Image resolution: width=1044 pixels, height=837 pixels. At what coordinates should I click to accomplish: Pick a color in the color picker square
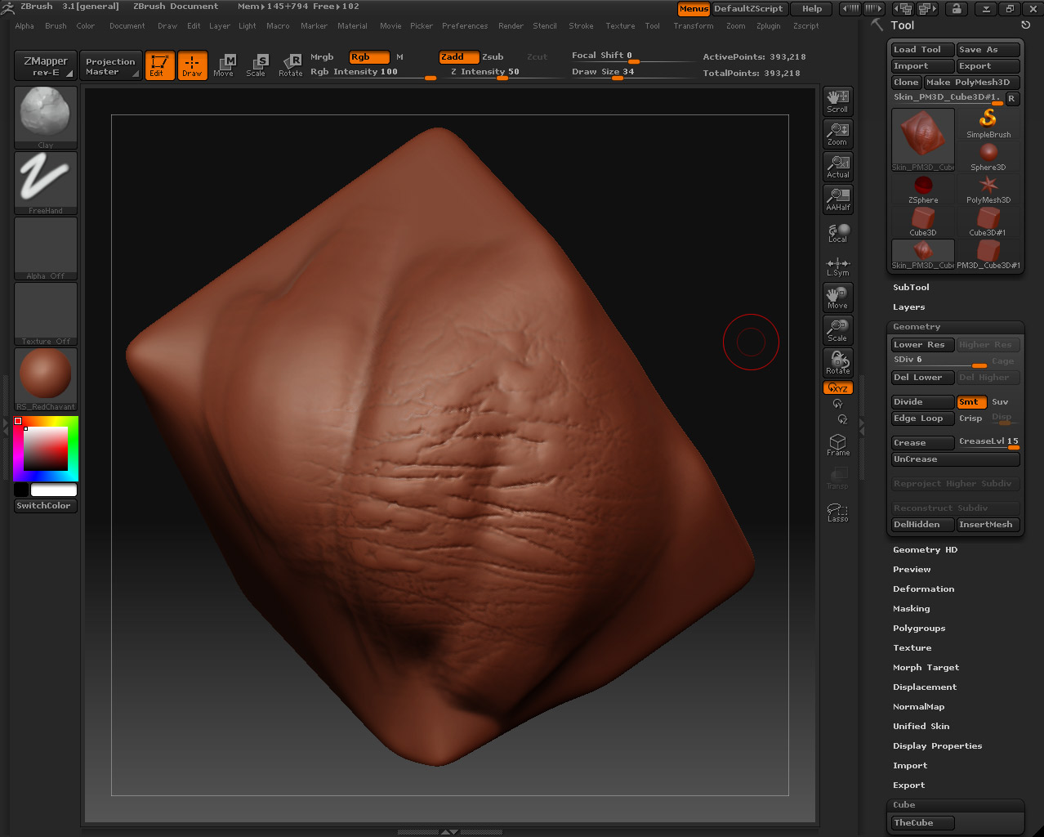click(x=45, y=449)
